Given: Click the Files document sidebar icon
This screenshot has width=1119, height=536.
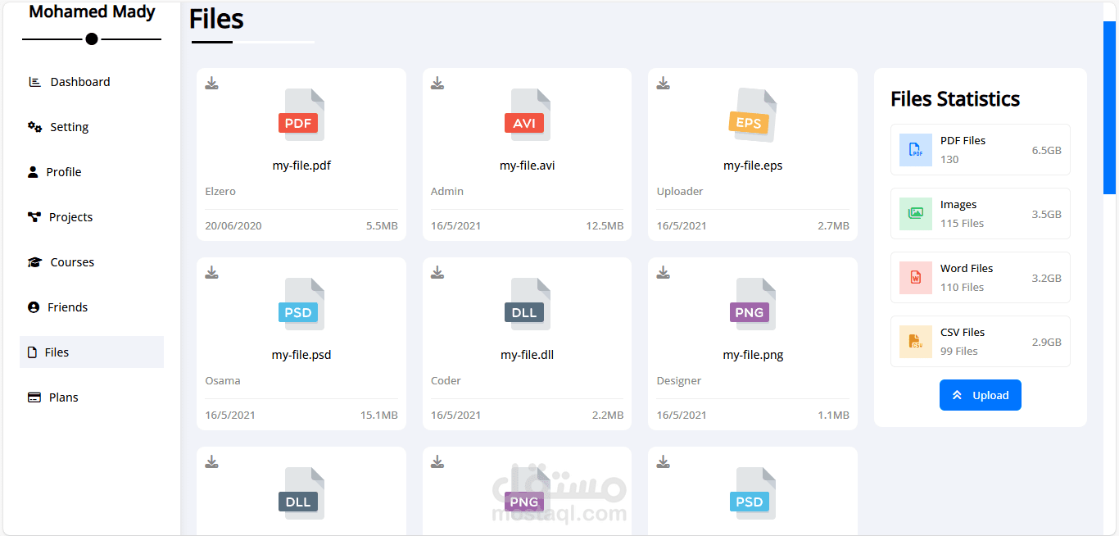Looking at the screenshot, I should pyautogui.click(x=33, y=352).
